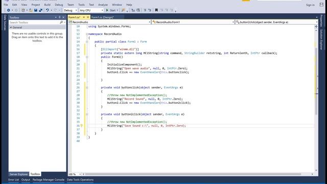Click the Navigate Backward toolbar icon
The height and width of the screenshot is (184, 327).
(x=8, y=10)
